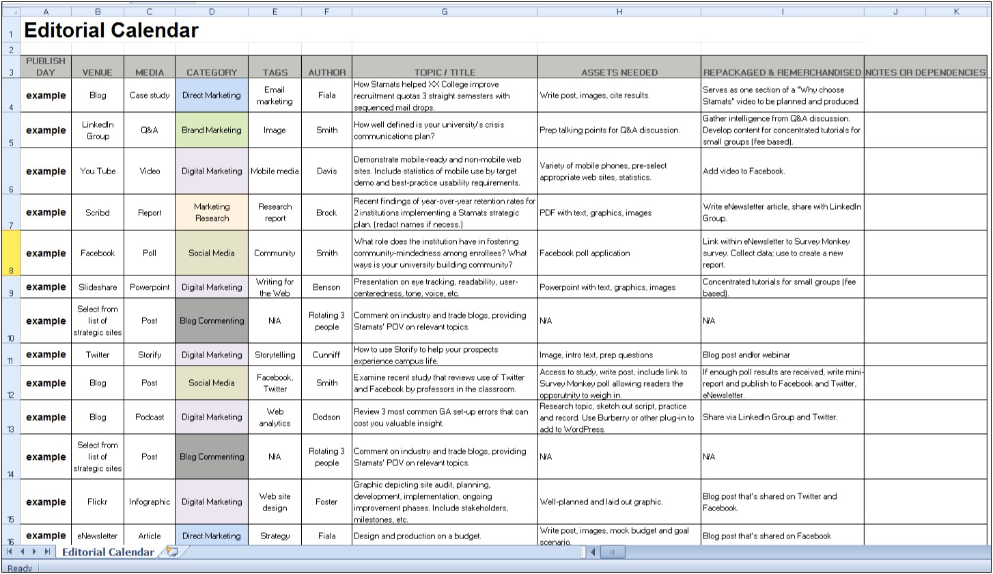Click the author cell Cunniff
Image resolution: width=993 pixels, height=574 pixels.
326,355
